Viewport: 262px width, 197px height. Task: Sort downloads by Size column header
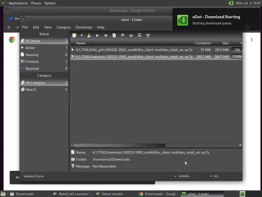click(x=221, y=43)
